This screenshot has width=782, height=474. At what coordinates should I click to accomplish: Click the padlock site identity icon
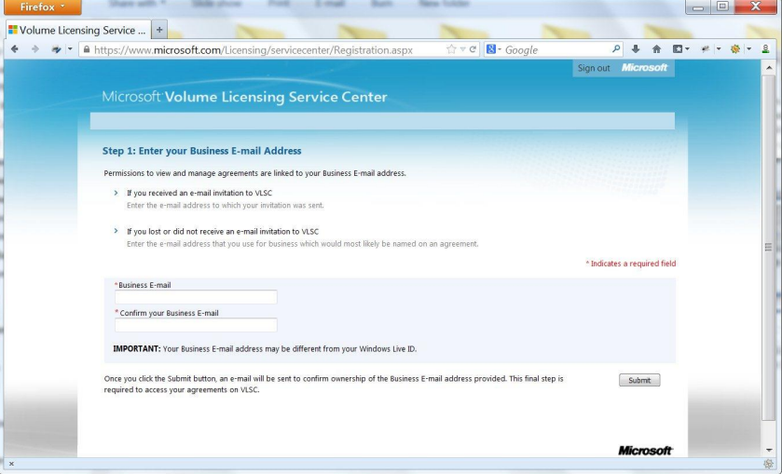click(x=87, y=49)
